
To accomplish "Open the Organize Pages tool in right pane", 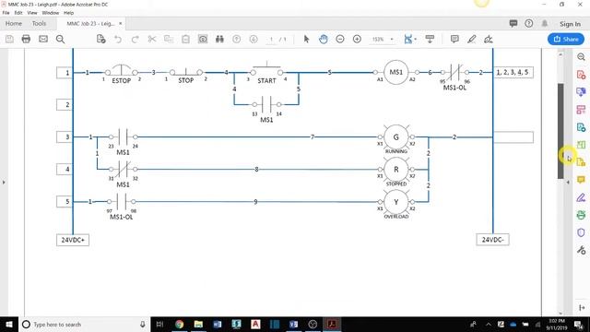I will (581, 110).
